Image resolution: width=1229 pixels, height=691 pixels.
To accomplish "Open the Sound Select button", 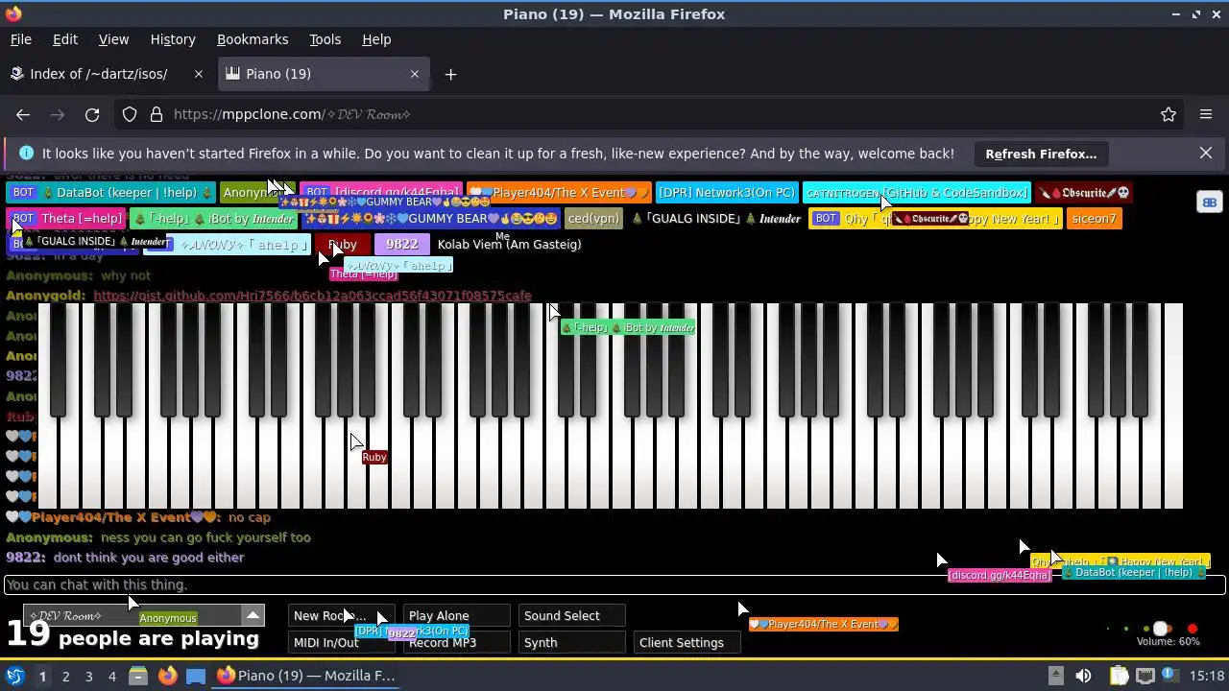I will [x=571, y=616].
